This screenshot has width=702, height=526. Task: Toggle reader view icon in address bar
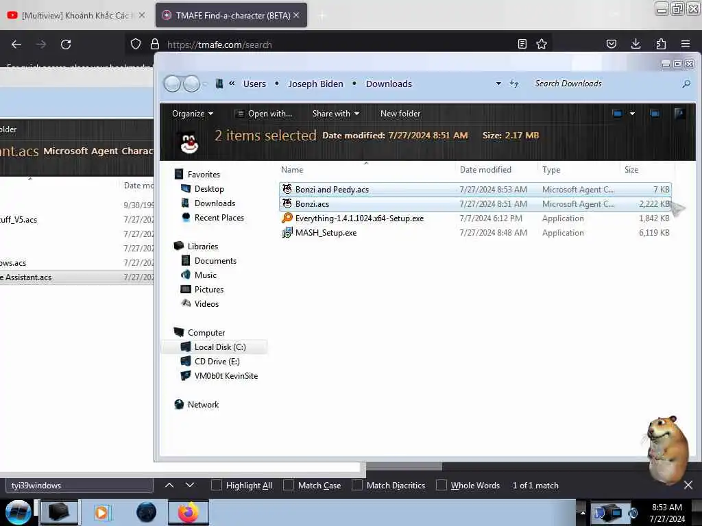coord(522,45)
